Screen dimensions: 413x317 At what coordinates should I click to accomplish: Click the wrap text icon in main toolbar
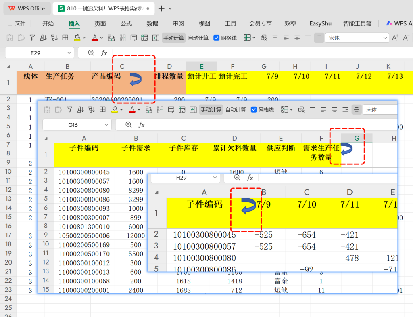point(134,38)
